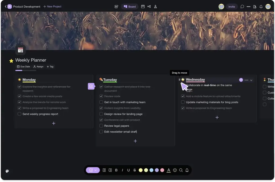Switch to the Board view tab
The width and height of the screenshot is (275, 182).
click(130, 6)
